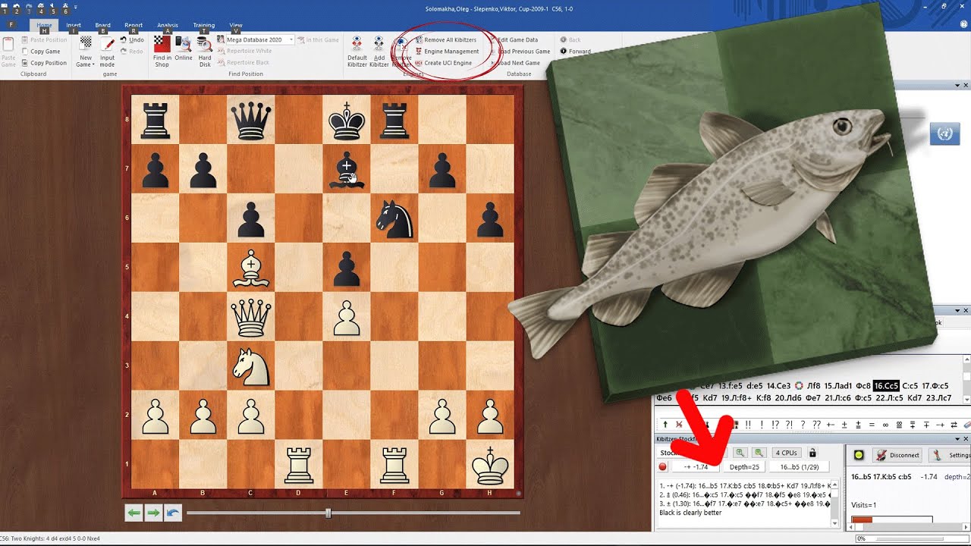Click the highlighted move 16.Cc5 in notation
This screenshot has width=971, height=546.
click(886, 386)
